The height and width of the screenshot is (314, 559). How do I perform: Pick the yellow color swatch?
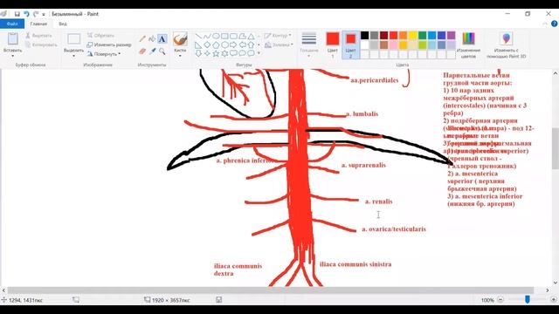point(412,35)
